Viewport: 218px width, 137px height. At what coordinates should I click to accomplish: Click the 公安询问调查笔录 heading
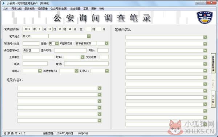102,18
